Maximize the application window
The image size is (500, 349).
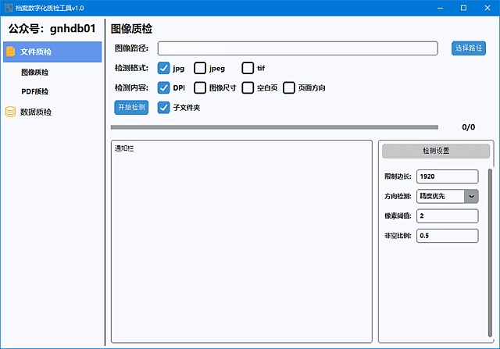(463, 7)
